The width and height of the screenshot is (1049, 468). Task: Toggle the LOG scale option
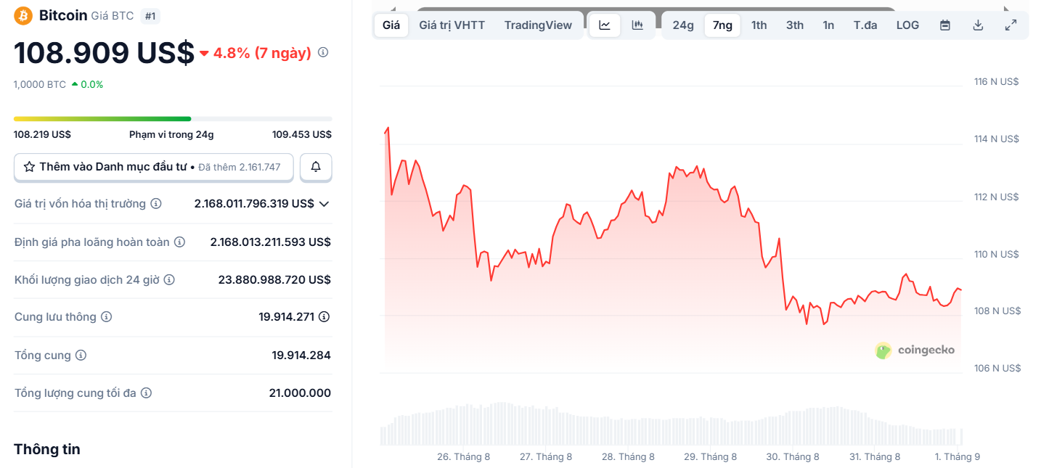(907, 25)
